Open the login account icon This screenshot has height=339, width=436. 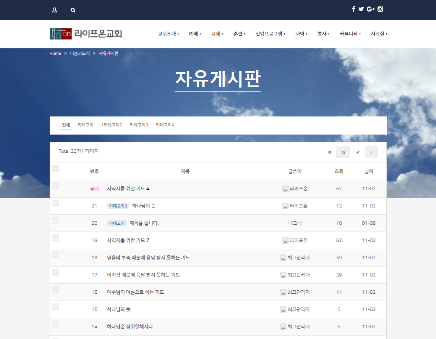[x=54, y=9]
